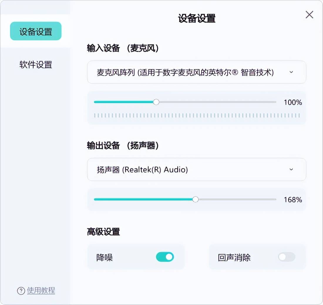Click the speaker volume slider handle
The height and width of the screenshot is (305, 323).
[196, 199]
